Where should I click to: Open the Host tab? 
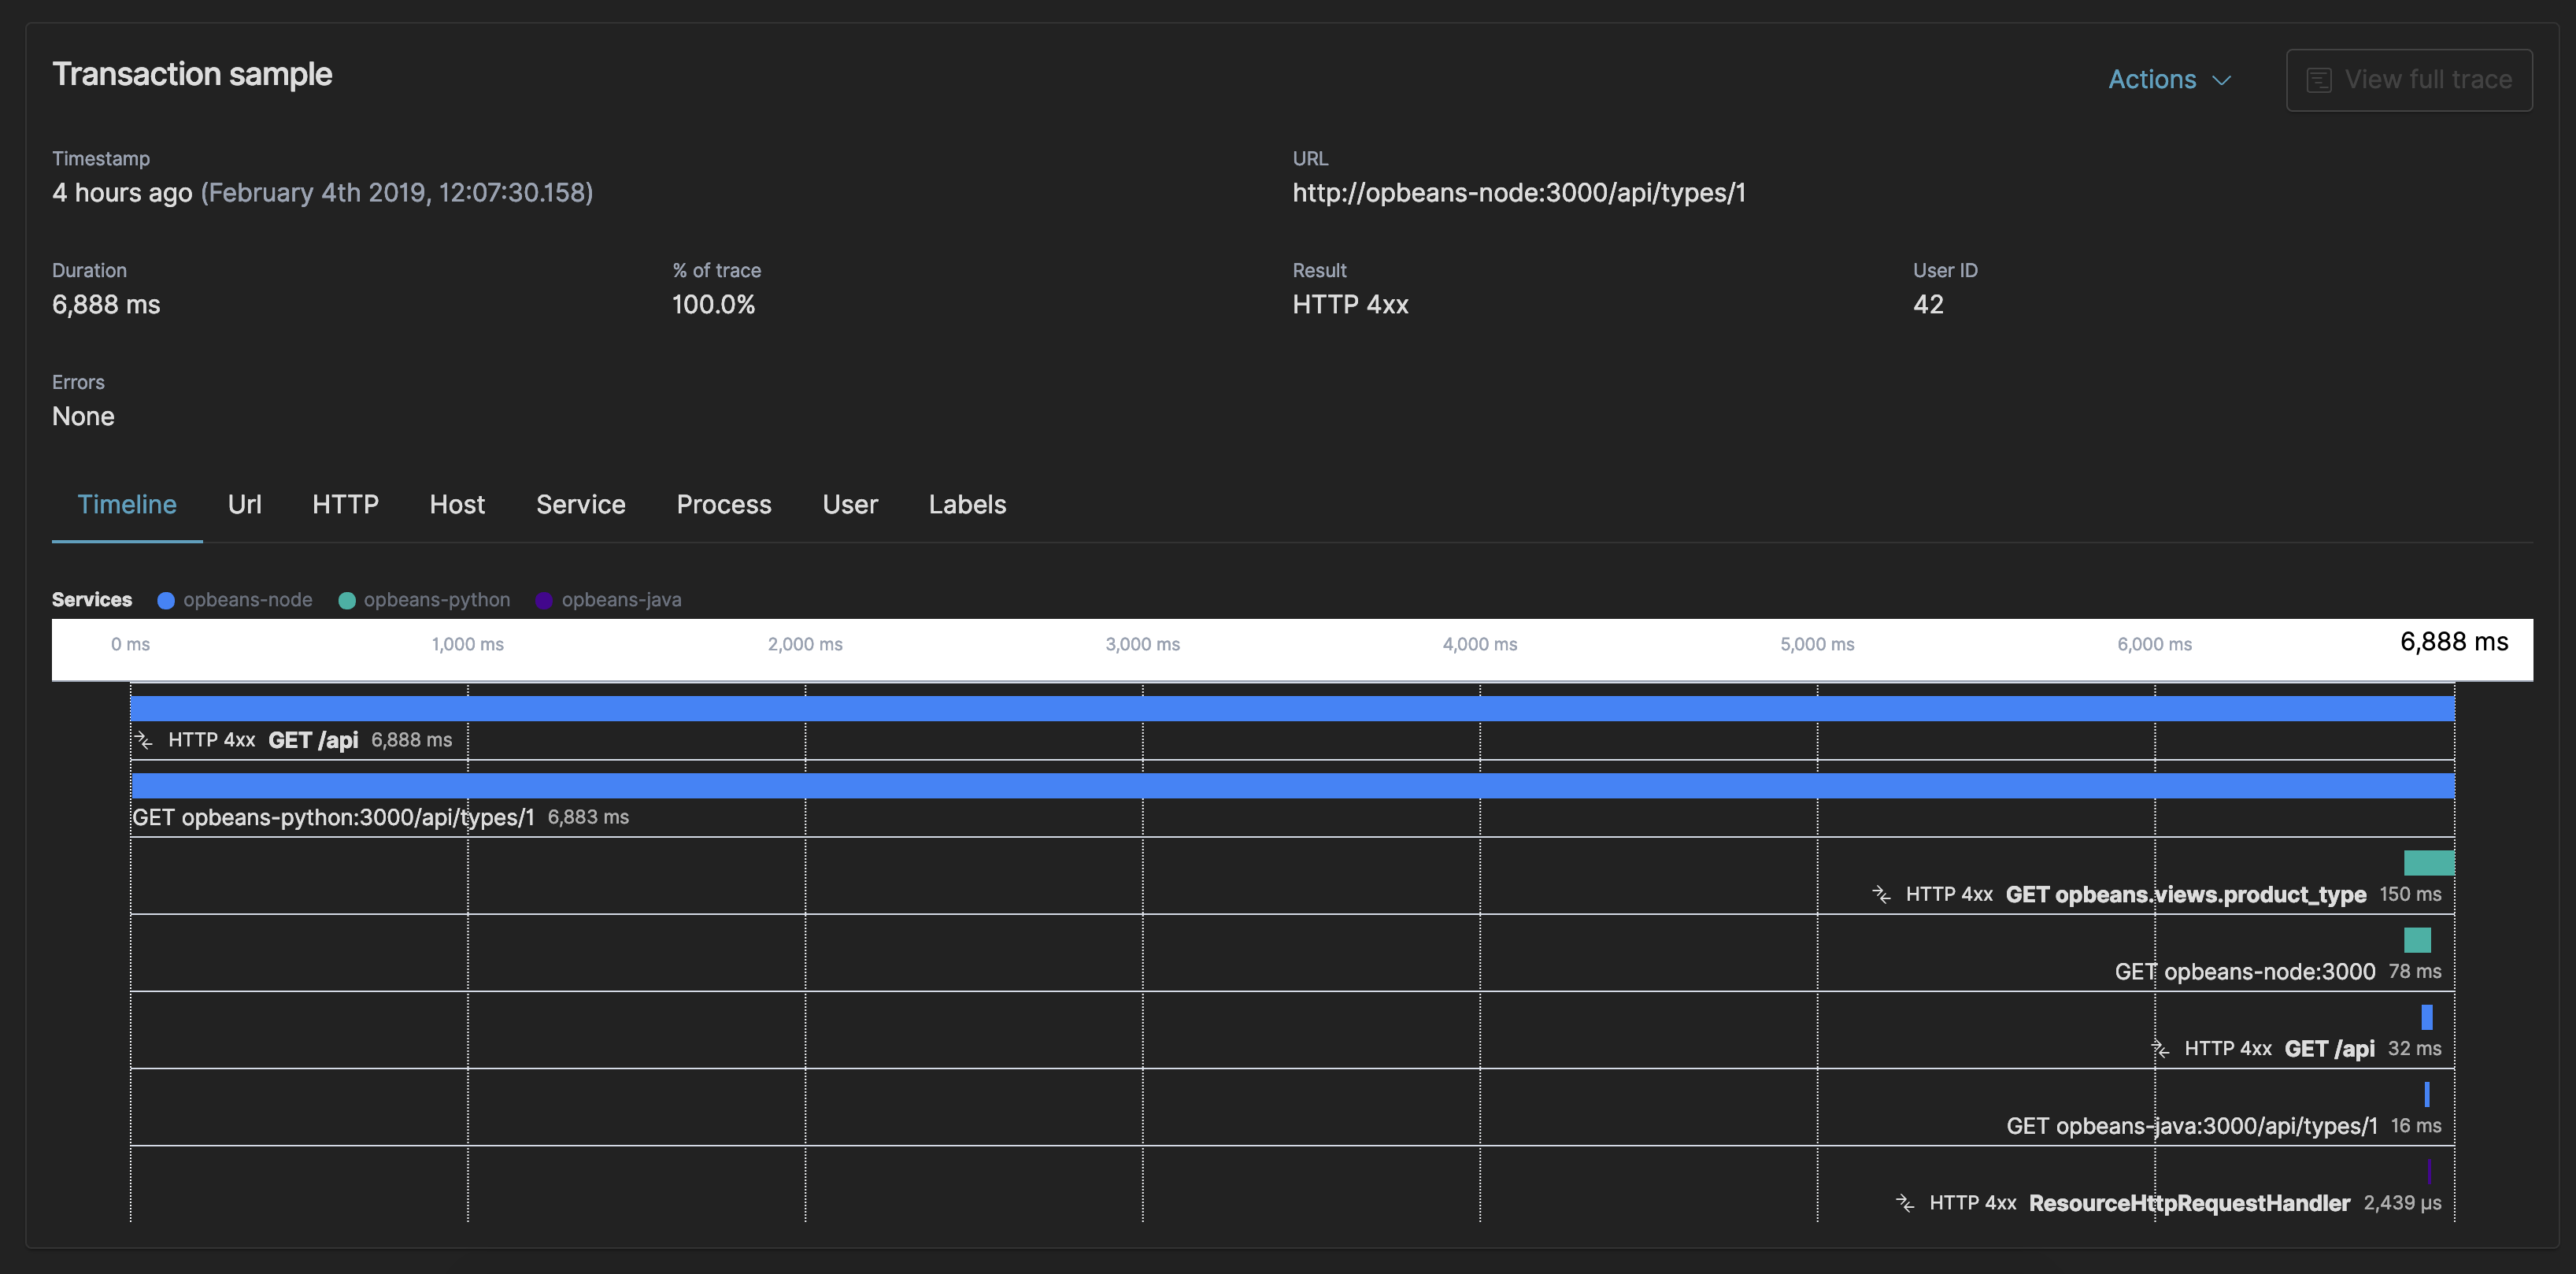tap(457, 505)
